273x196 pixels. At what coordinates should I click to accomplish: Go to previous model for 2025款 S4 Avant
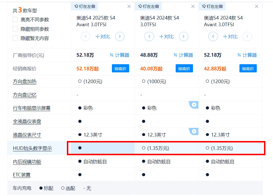[x=86, y=37]
